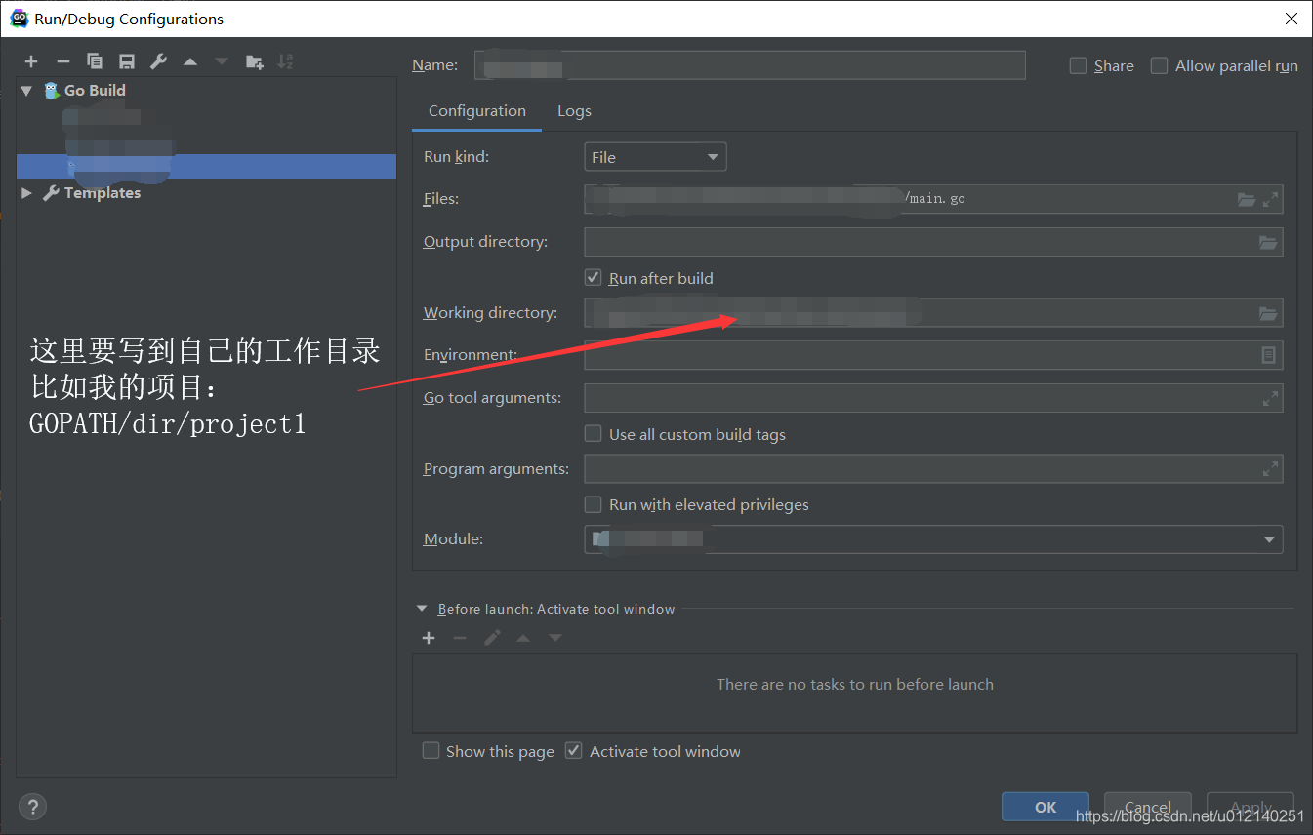Sort configurations alphabetically

(285, 61)
